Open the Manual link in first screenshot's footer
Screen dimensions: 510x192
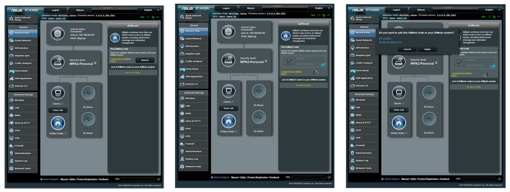(x=64, y=179)
